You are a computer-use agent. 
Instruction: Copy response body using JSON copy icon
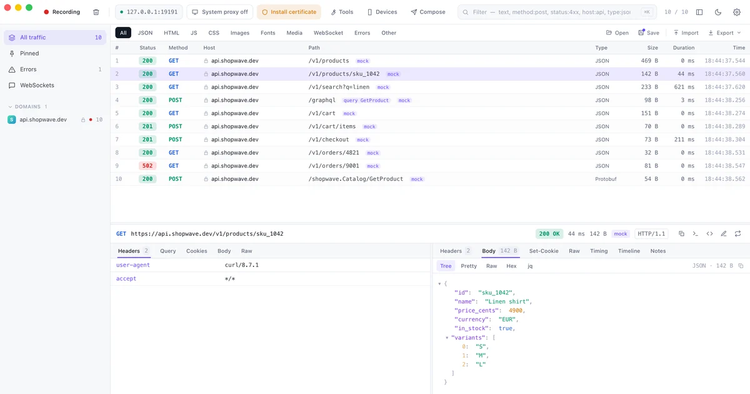(x=741, y=266)
